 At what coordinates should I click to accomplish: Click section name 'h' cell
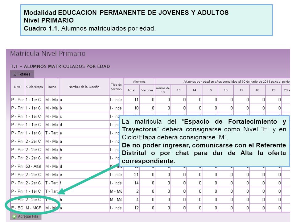(84, 199)
